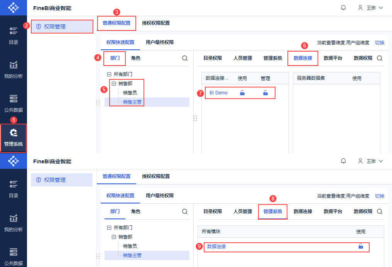Image resolution: width=392 pixels, height=267 pixels.
Task: Select 销售员 in the lower department tree
Action: pos(130,246)
